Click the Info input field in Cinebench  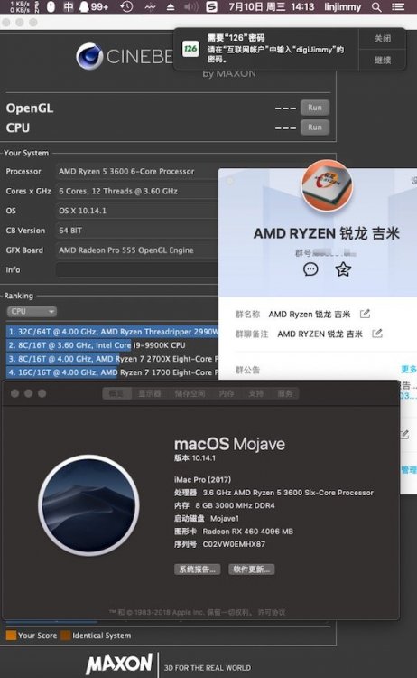[137, 269]
